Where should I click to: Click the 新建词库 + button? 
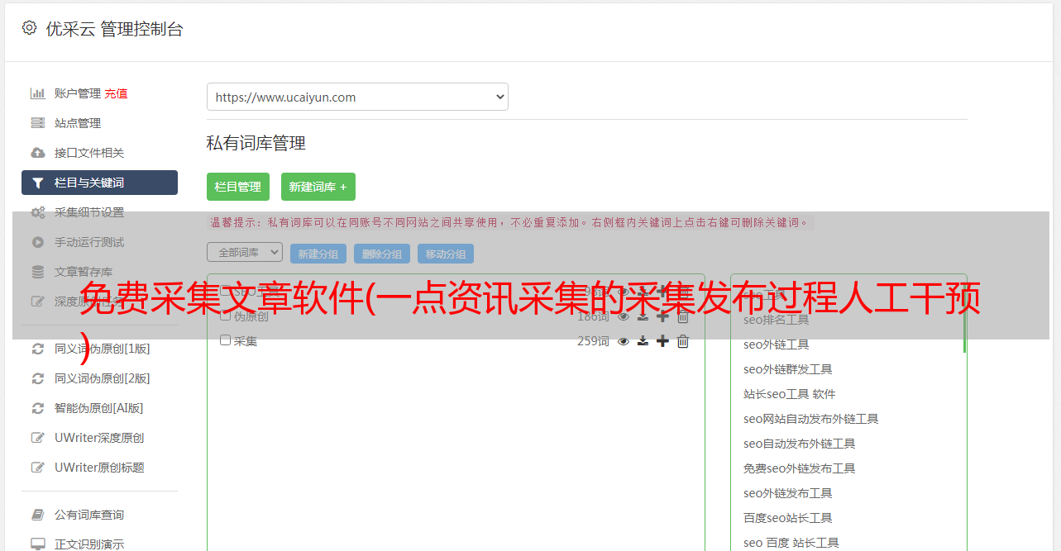(318, 187)
